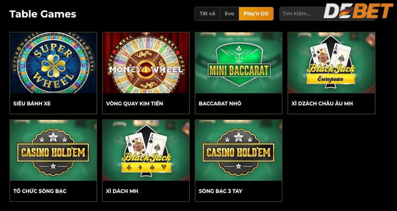Viewport: 397px width, 211px height.
Task: Select the Play'n GO provider tab
Action: (256, 14)
